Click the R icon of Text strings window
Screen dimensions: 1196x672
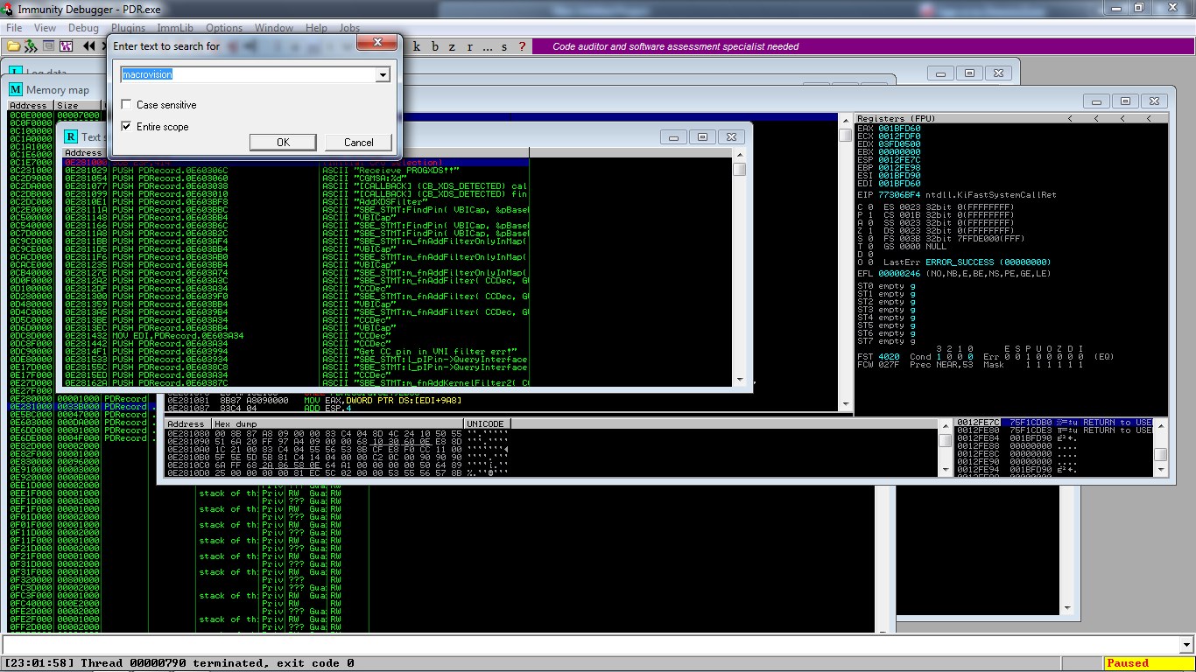(72, 136)
